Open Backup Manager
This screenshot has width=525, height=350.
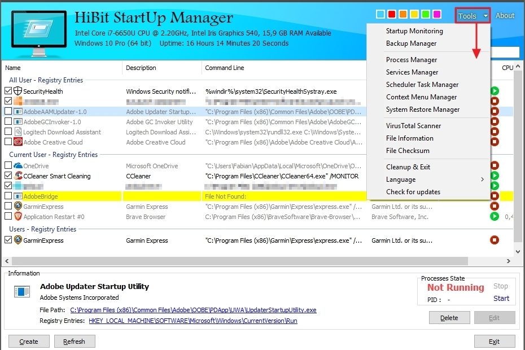(x=428, y=43)
